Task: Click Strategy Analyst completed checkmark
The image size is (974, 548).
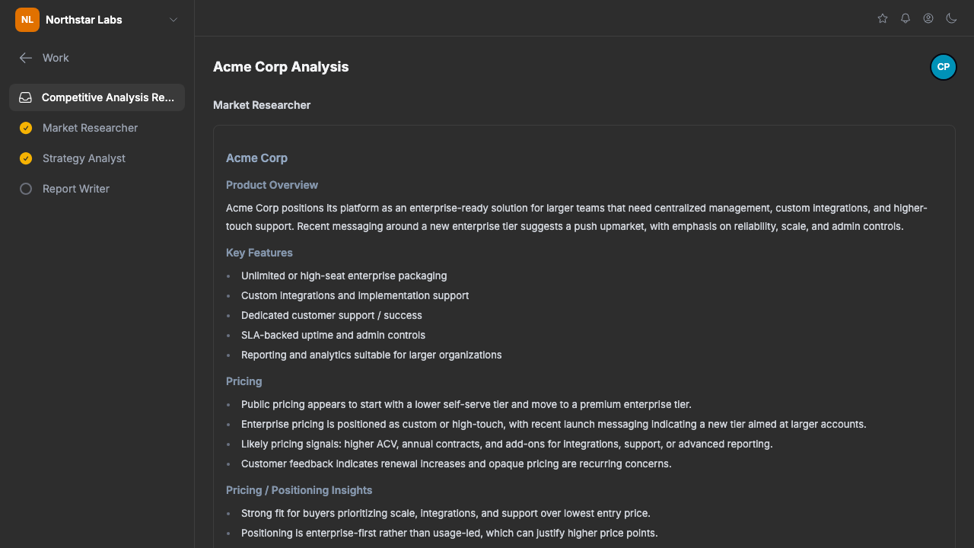Action: (26, 158)
